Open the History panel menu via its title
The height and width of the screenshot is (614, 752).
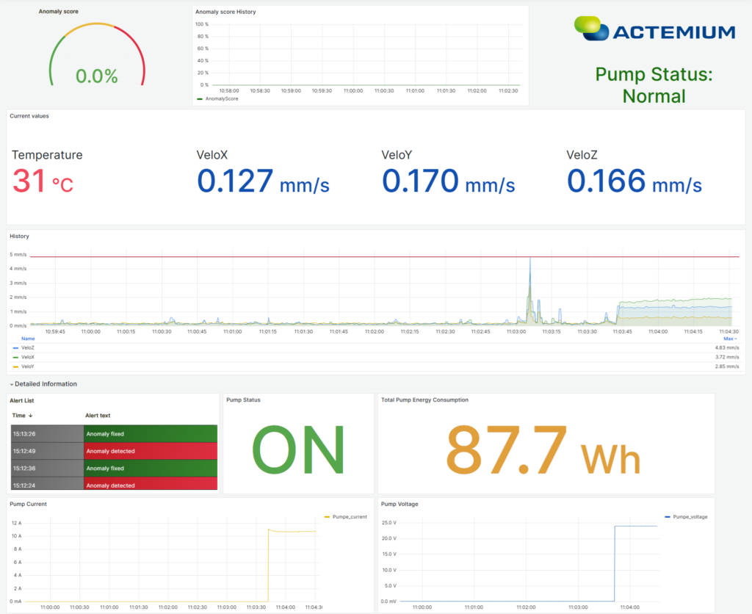click(19, 236)
